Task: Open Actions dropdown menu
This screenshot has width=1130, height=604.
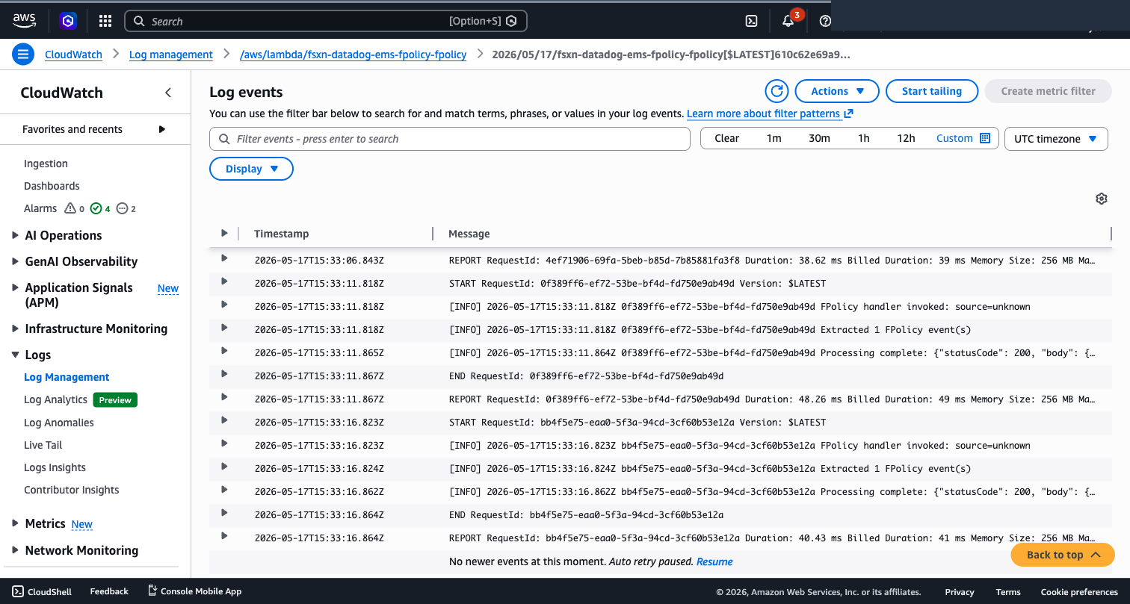Action: click(837, 91)
